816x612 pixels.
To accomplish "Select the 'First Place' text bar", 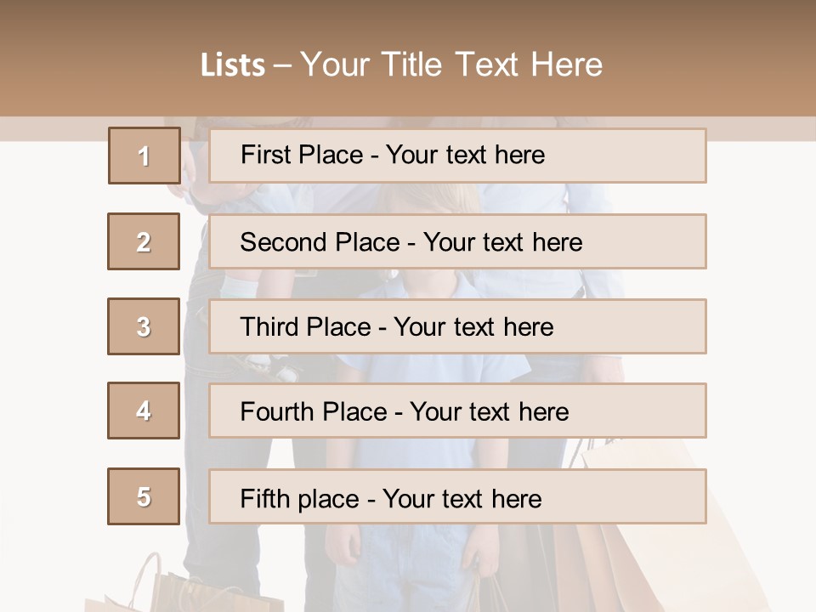I will tap(457, 156).
